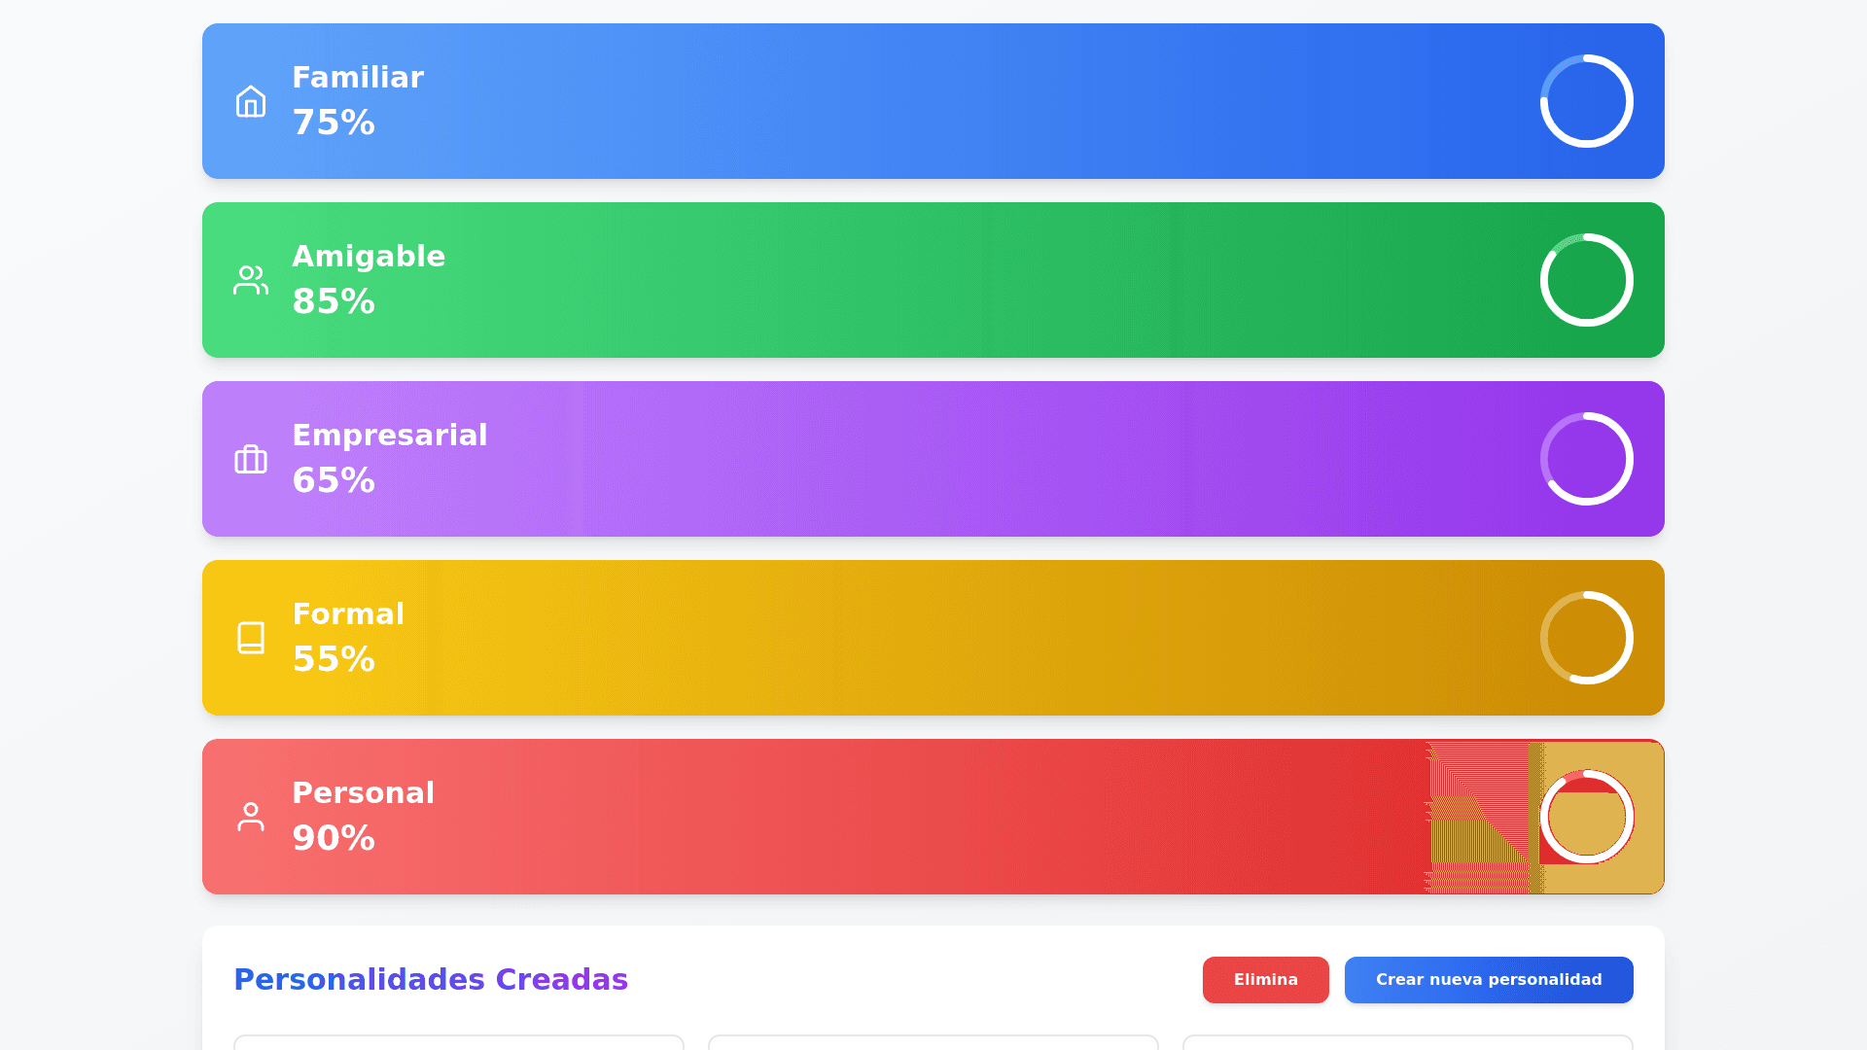Screen dimensions: 1867x1050
Task: Click the house icon on Familiar card
Action: (x=251, y=101)
